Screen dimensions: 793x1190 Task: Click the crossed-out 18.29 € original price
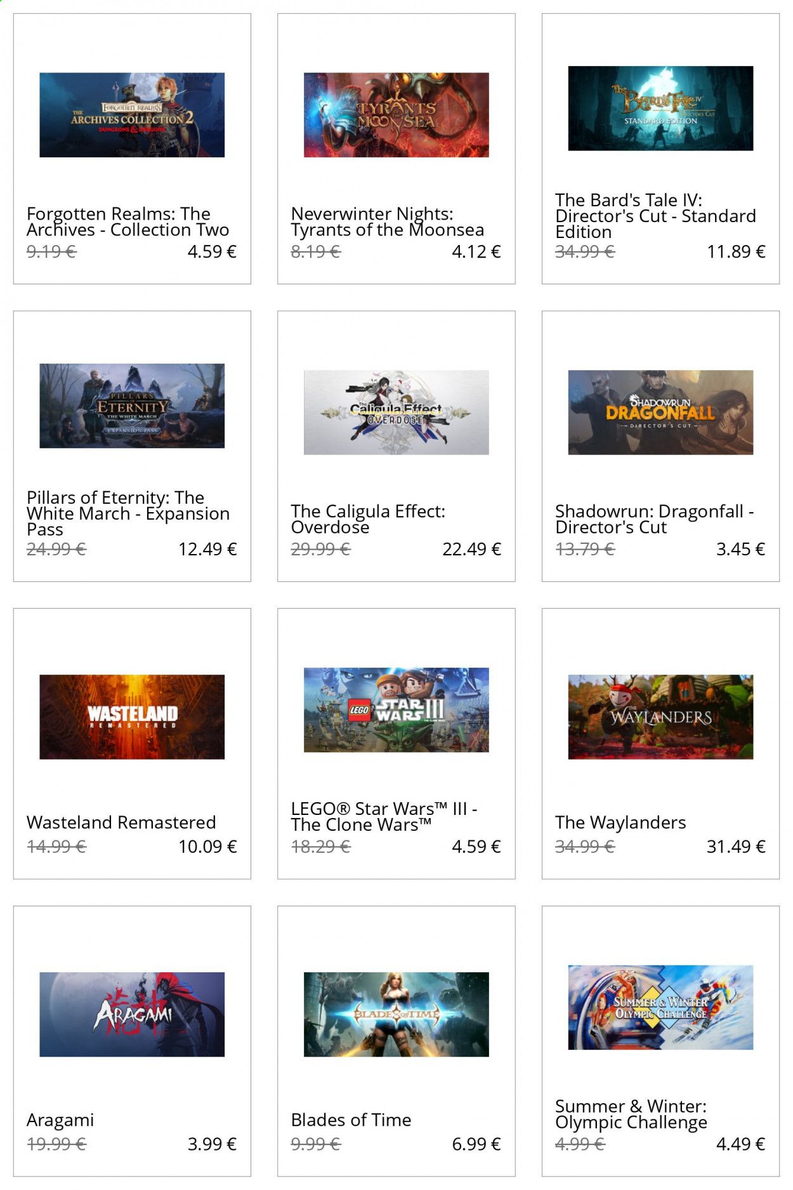coord(320,846)
